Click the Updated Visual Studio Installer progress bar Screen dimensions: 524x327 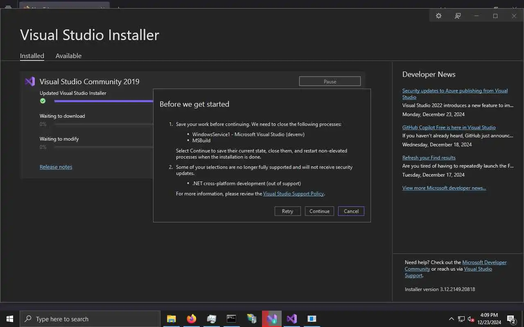104,101
